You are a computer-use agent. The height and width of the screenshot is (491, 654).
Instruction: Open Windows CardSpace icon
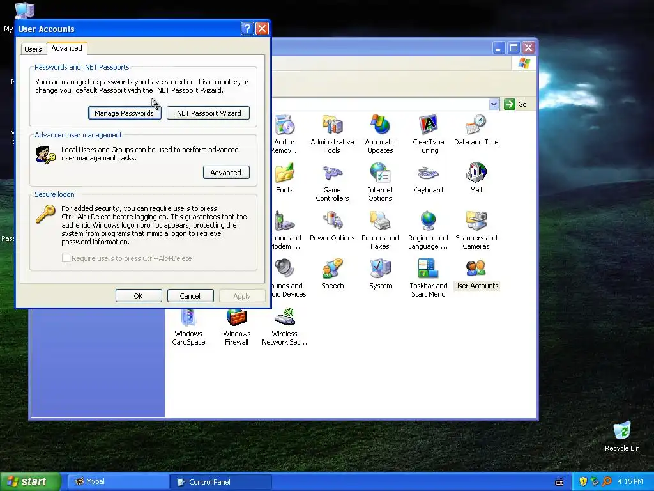[188, 327]
